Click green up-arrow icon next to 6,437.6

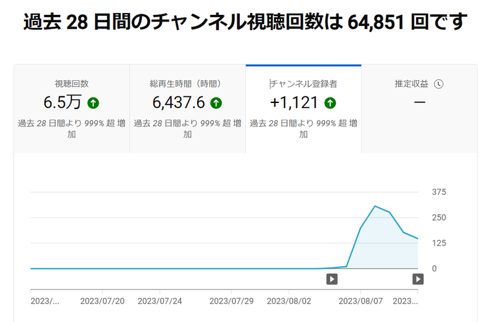click(x=216, y=103)
